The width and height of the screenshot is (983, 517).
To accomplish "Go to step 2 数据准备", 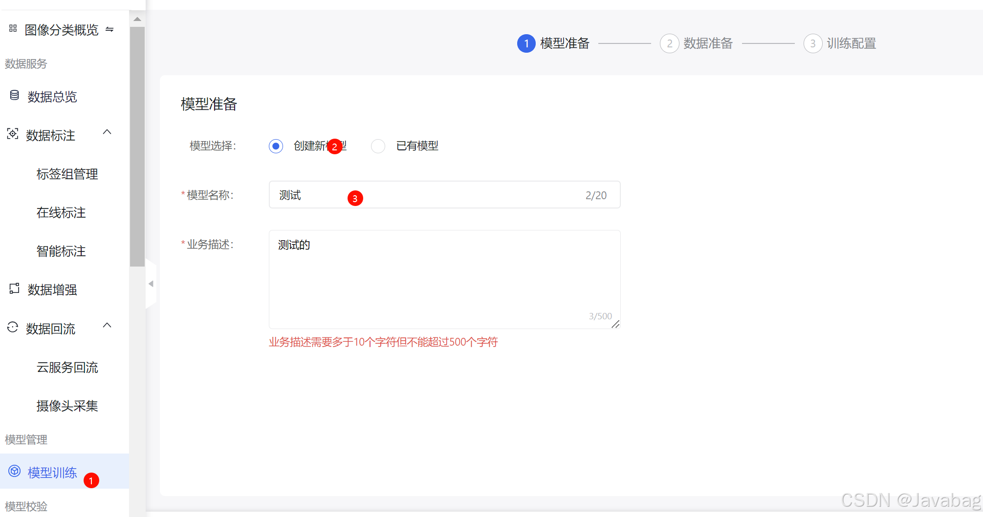I will (x=670, y=43).
